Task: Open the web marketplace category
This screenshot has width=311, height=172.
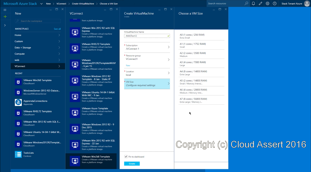Action: point(38,60)
